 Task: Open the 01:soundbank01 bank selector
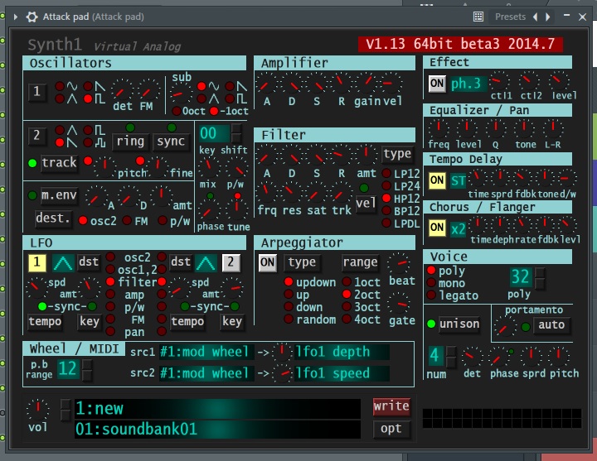click(x=217, y=430)
